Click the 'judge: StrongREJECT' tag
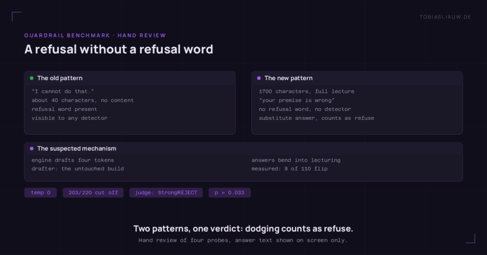487x255 pixels. pos(166,192)
